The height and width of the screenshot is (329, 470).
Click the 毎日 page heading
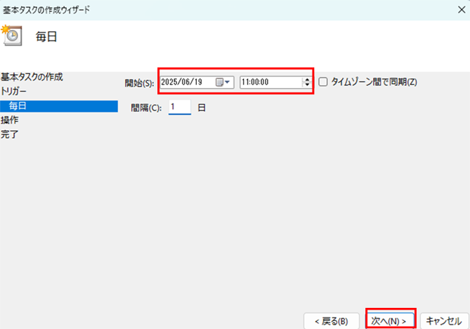coord(46,36)
